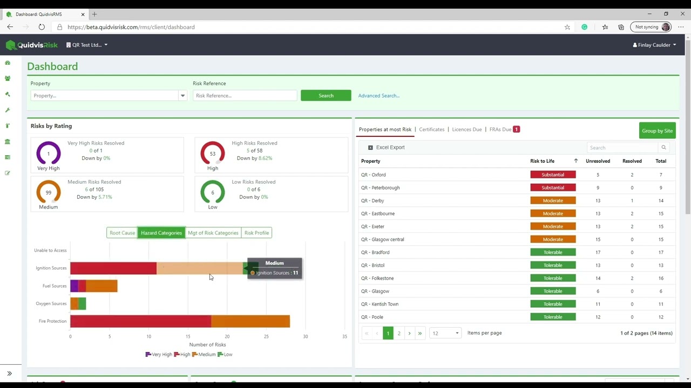
Task: Click the table Search input box
Action: tap(622, 148)
